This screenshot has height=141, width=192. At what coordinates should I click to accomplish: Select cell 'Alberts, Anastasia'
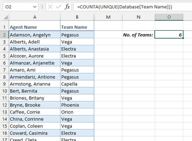(x=35, y=49)
